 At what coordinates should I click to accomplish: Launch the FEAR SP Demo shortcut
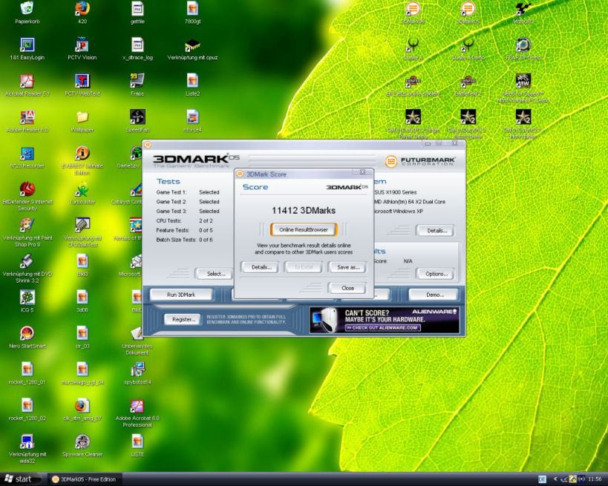[523, 45]
